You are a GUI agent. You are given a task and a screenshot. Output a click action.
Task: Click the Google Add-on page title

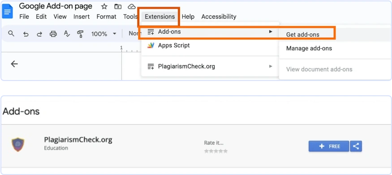click(x=56, y=6)
